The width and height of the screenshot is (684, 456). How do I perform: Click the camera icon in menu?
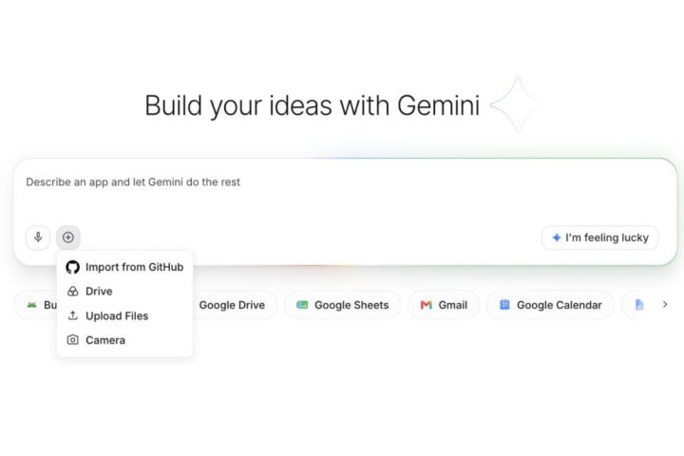pos(72,340)
